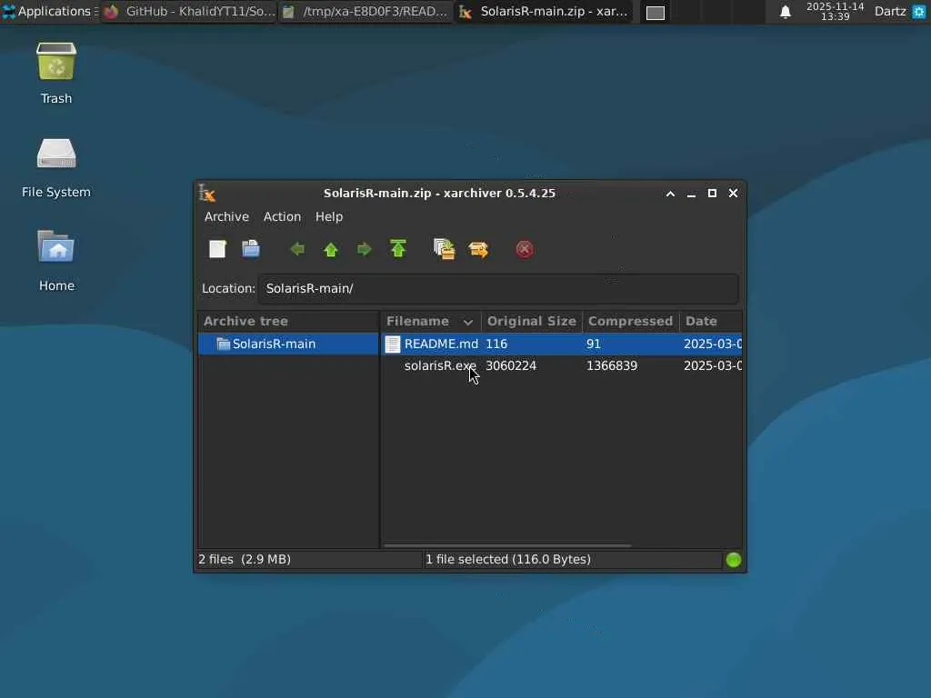Image resolution: width=931 pixels, height=698 pixels.
Task: Sort by the Filename column header
Action: click(x=430, y=321)
